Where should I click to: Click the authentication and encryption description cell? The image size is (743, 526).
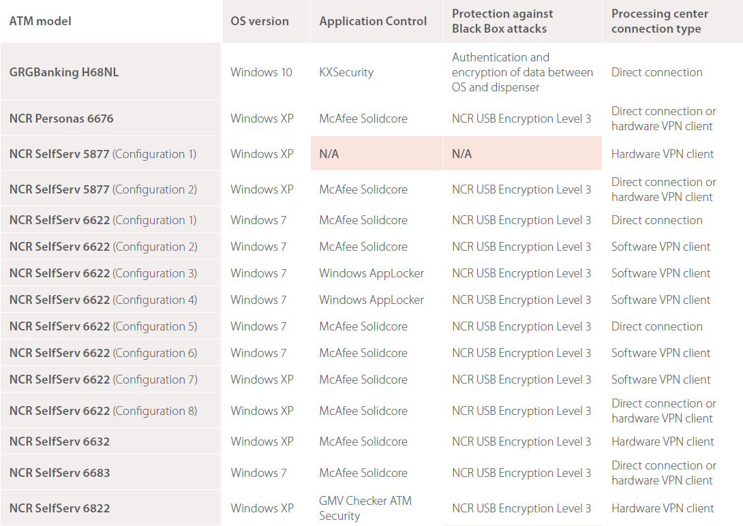click(522, 72)
